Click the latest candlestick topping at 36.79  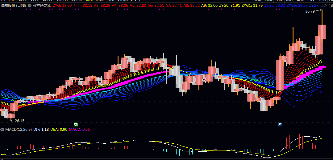(x=322, y=31)
